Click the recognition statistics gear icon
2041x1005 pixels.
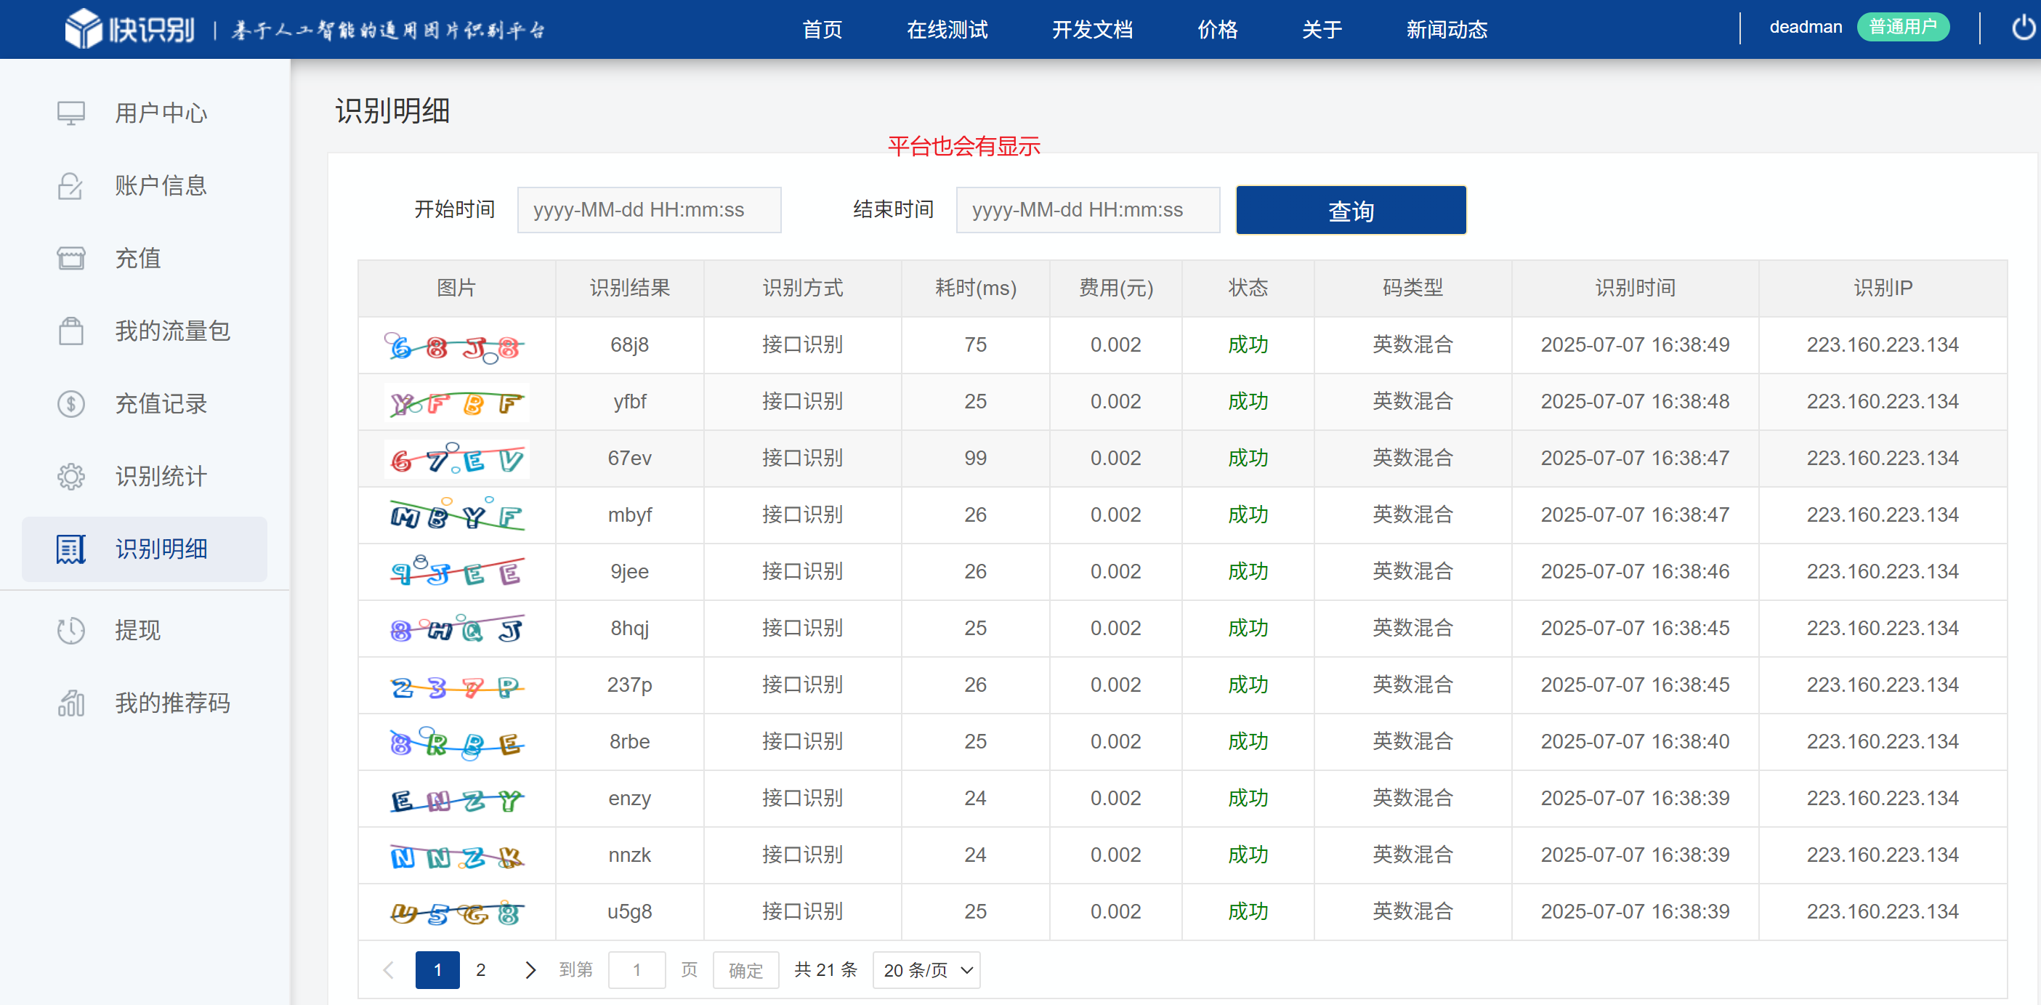(x=70, y=477)
